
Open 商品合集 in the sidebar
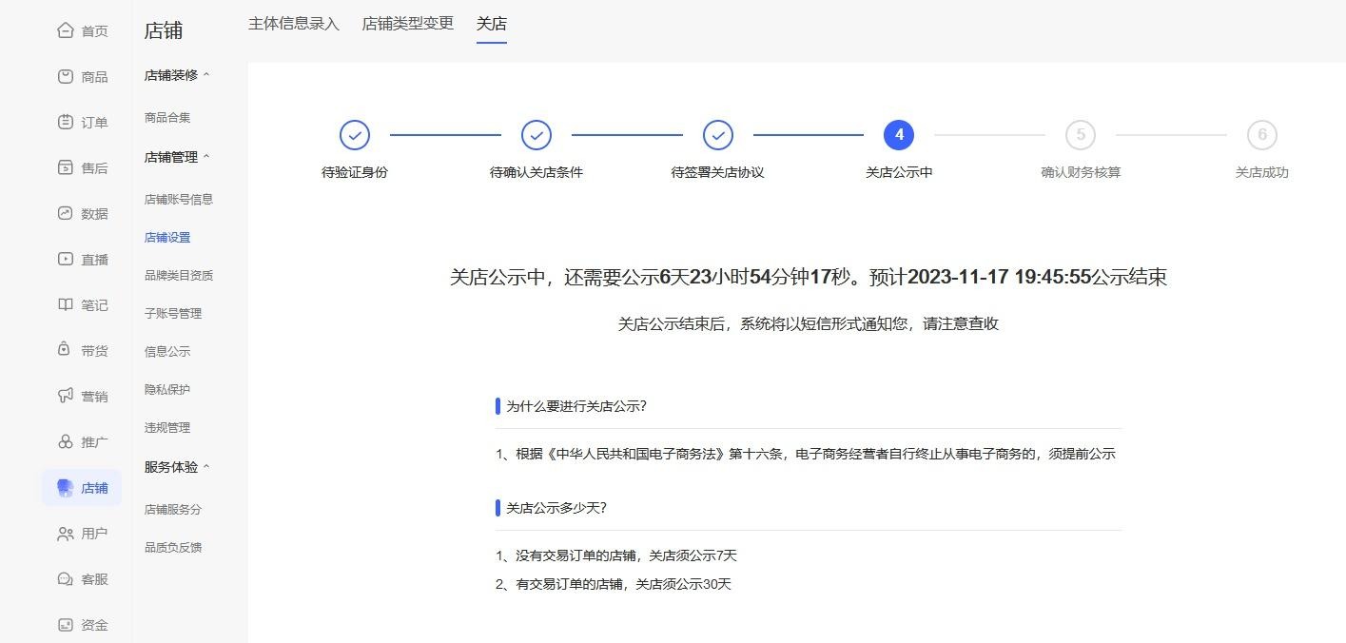[167, 118]
